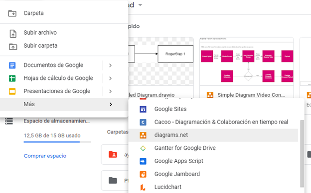Image resolution: width=311 pixels, height=193 pixels.
Task: Open the Más submenu entry
Action: coord(64,104)
